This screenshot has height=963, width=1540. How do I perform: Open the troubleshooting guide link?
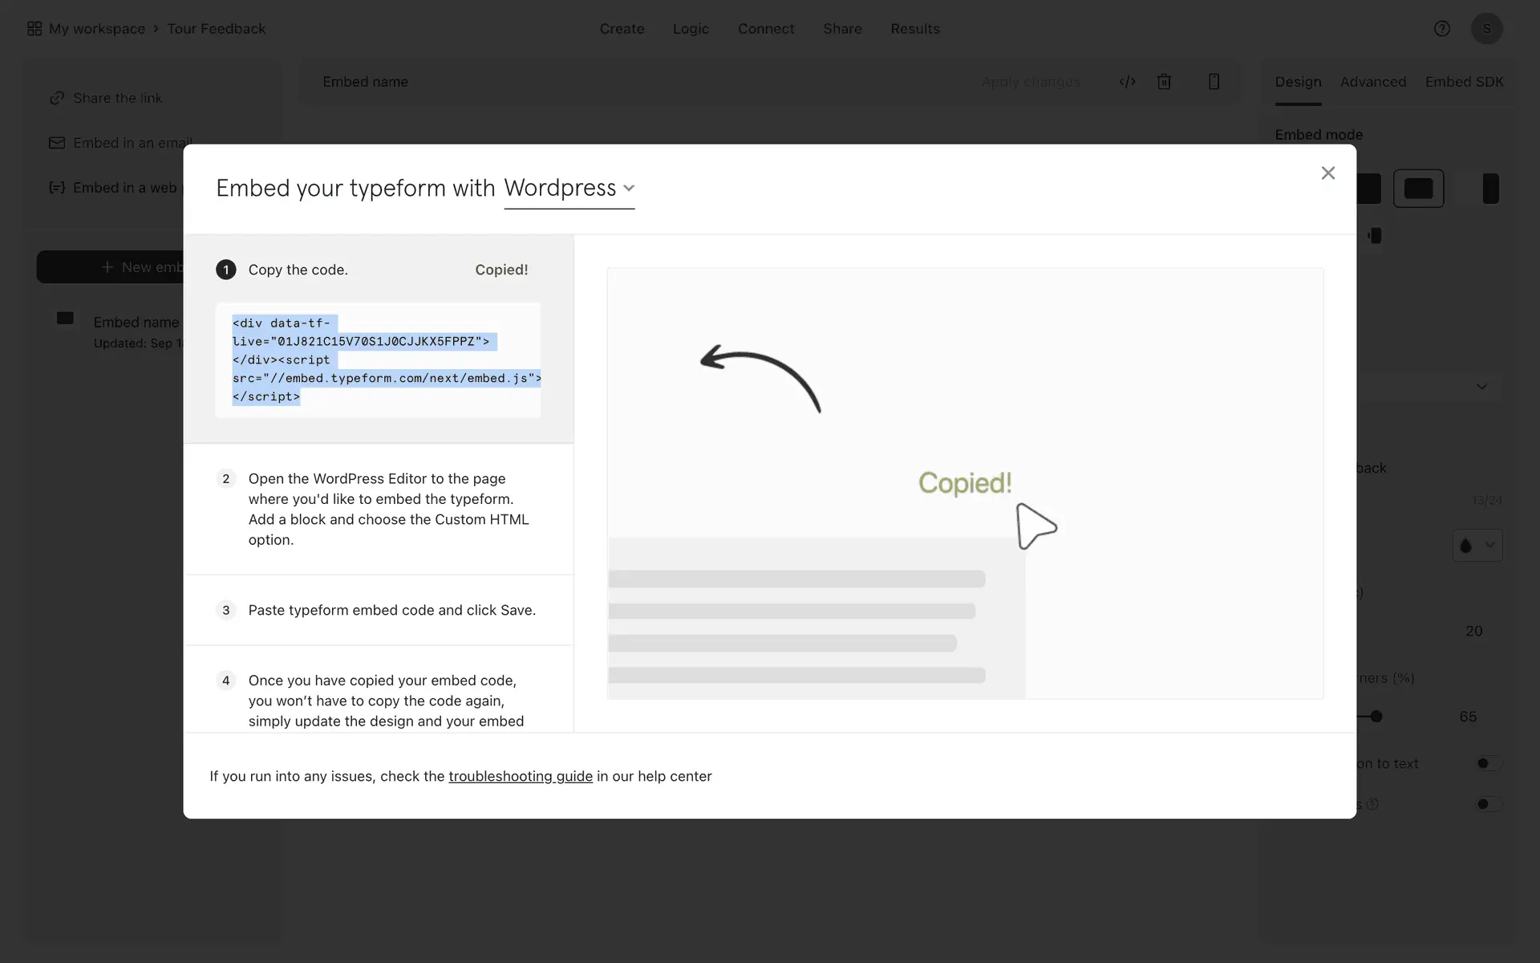click(520, 776)
